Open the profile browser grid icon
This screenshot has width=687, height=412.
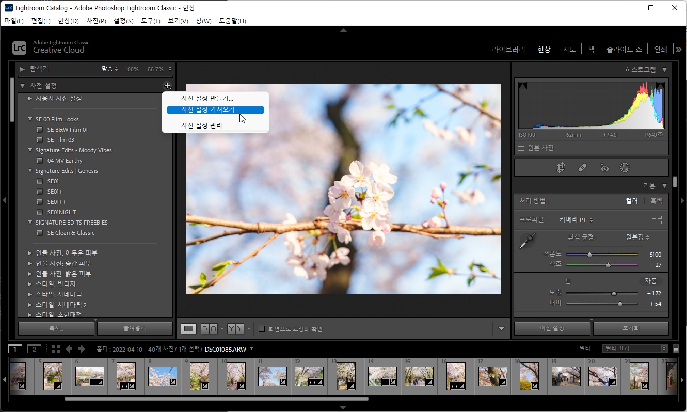click(x=657, y=220)
